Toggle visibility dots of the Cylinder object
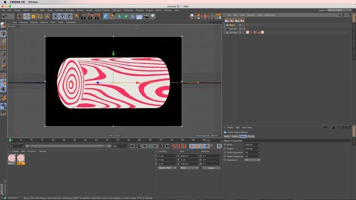This screenshot has width=356, height=200. 243,32
